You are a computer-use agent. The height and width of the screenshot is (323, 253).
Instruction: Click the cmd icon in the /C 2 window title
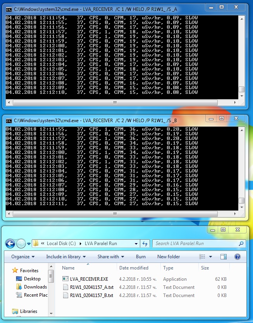(x=9, y=121)
